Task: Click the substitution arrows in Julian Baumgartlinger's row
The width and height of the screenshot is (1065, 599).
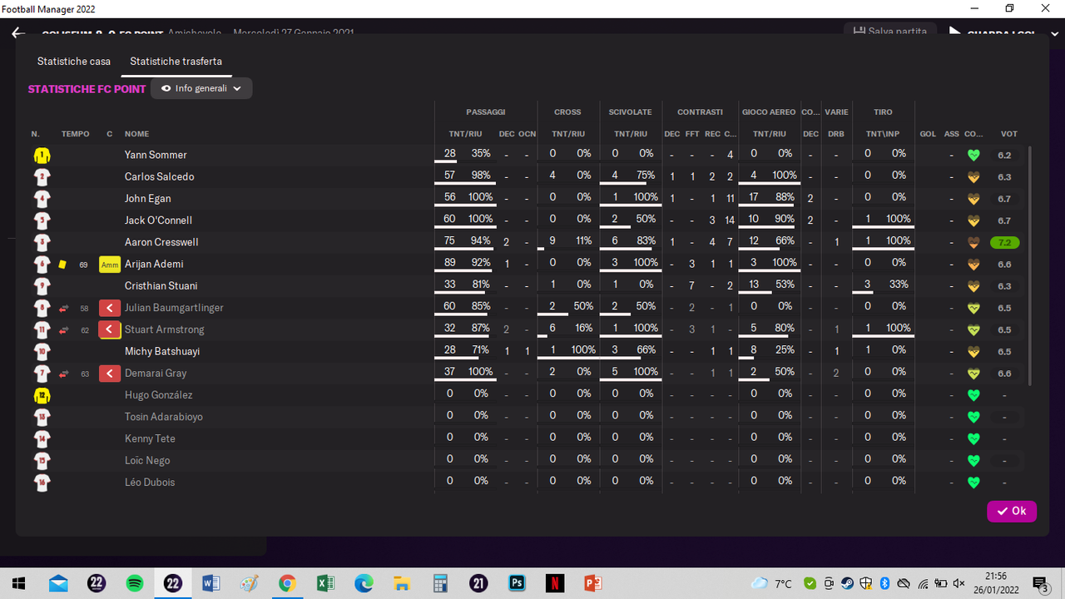Action: 63,308
